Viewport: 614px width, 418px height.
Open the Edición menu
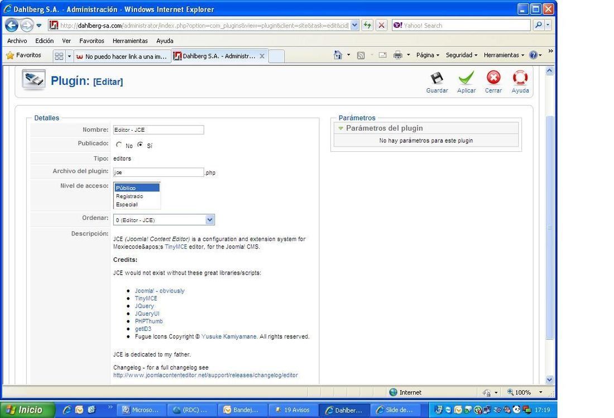(44, 41)
